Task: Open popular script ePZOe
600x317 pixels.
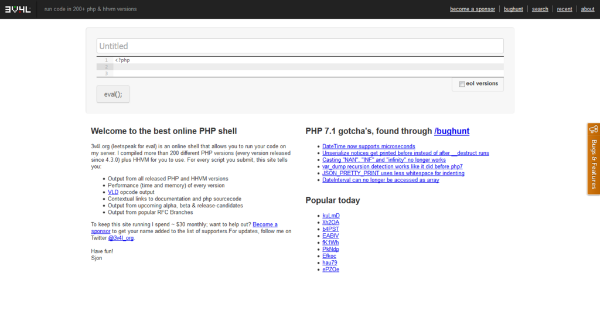Action: tap(330, 270)
